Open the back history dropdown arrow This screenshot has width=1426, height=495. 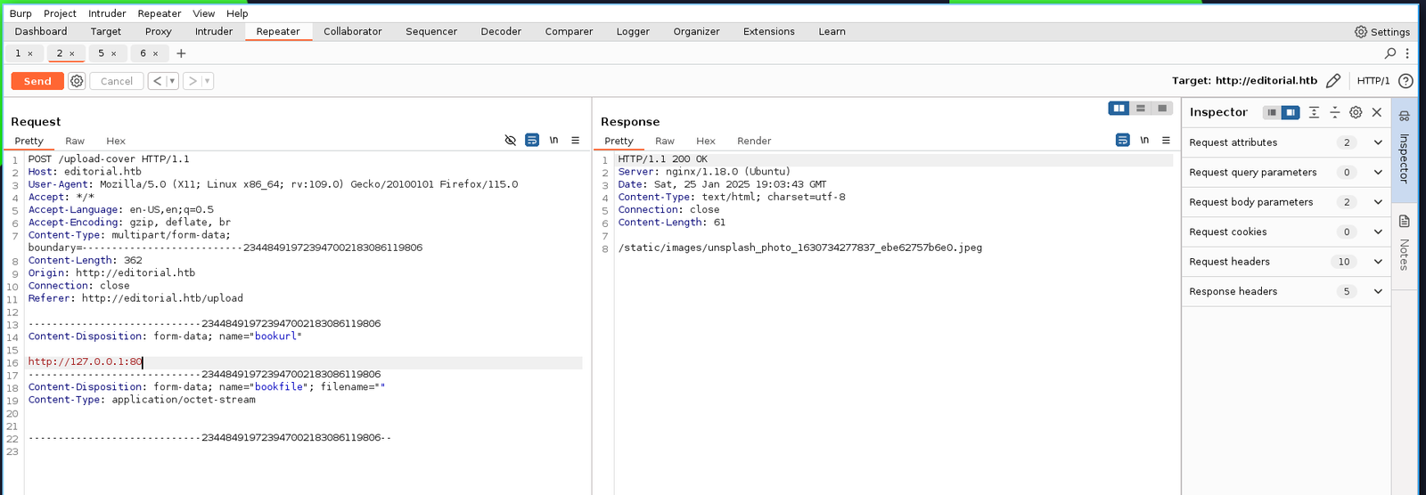tap(172, 81)
